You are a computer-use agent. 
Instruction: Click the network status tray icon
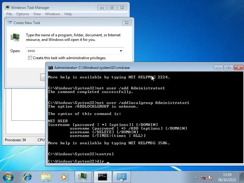pyautogui.click(x=203, y=177)
